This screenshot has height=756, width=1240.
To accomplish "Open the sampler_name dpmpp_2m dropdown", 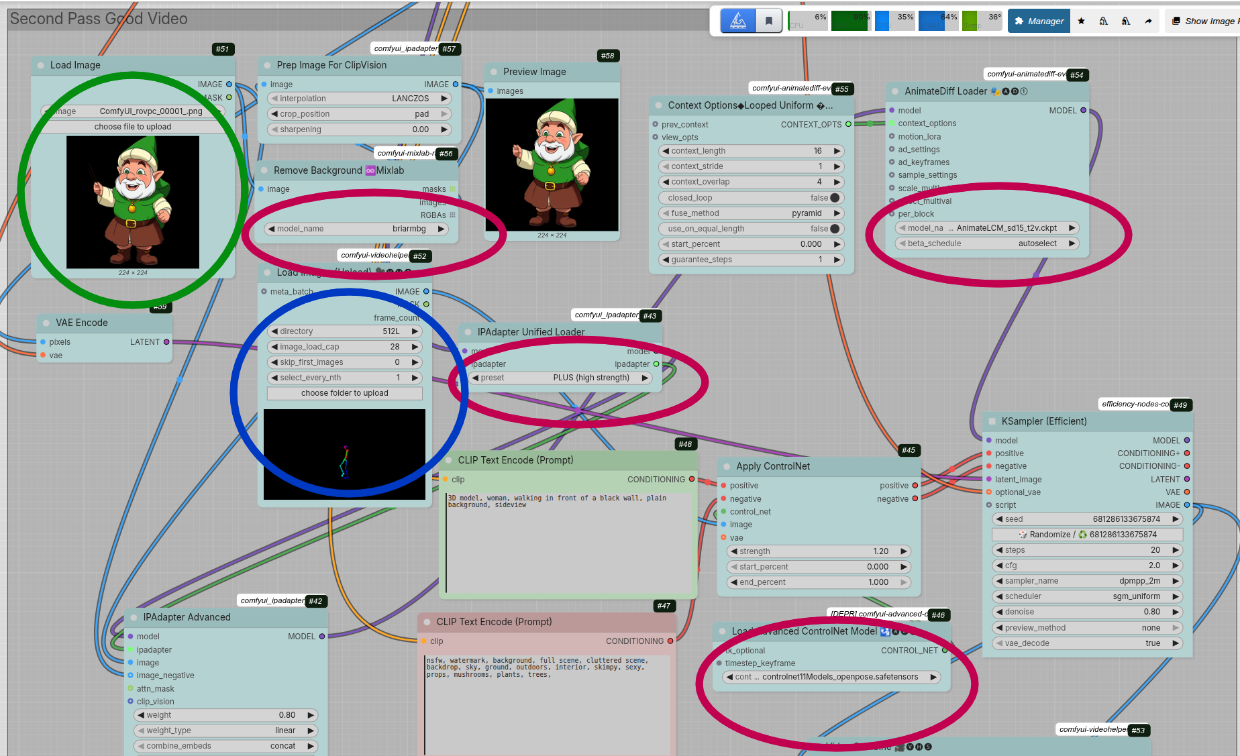I will [1088, 581].
